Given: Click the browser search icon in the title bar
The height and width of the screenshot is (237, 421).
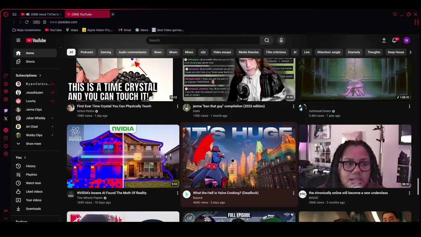Looking at the screenshot, I should click(x=395, y=14).
